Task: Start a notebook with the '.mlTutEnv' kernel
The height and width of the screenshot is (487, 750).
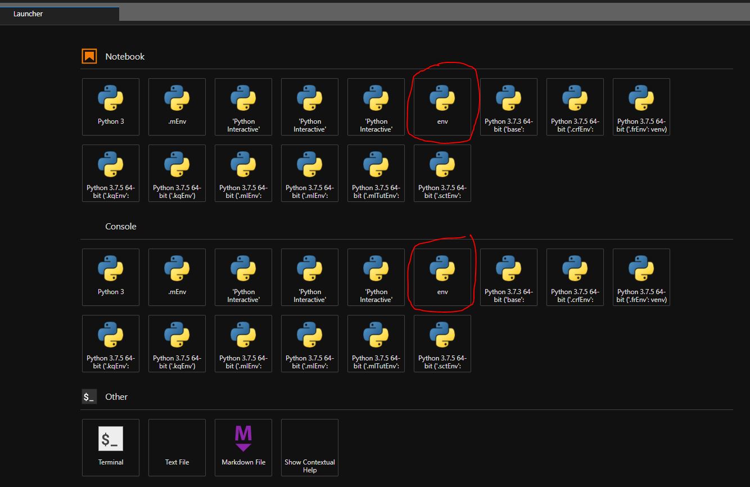Action: [x=376, y=173]
